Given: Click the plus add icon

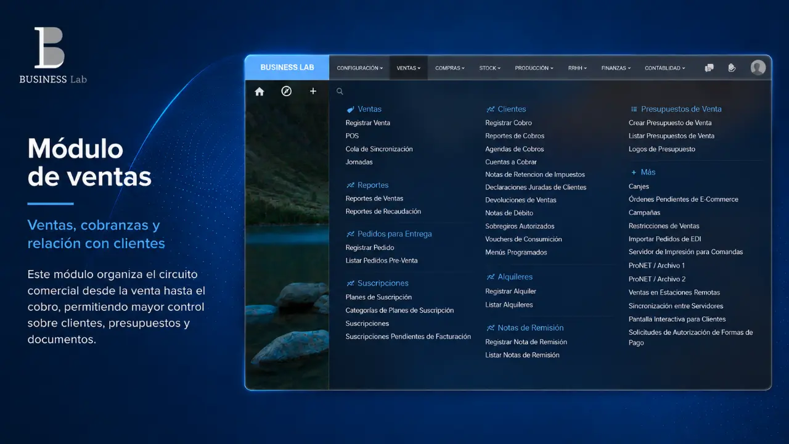Looking at the screenshot, I should (x=313, y=91).
